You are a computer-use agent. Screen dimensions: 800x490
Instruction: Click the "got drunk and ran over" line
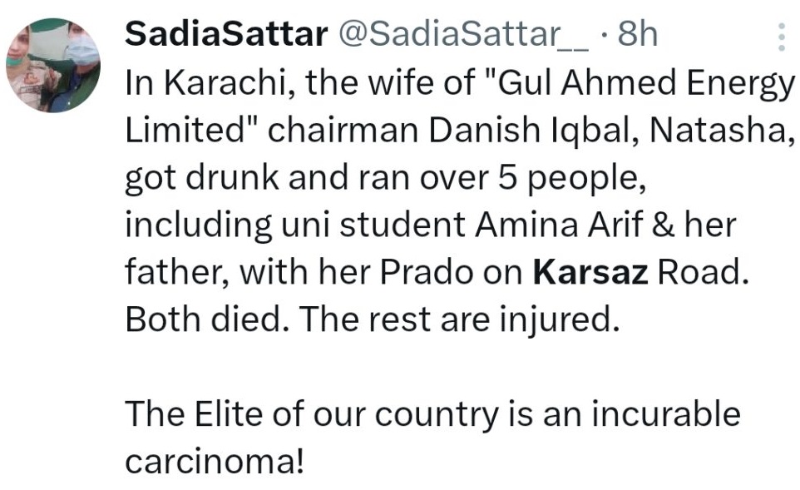point(307,178)
